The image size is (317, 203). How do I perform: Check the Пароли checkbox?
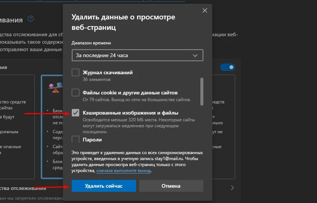coord(76,140)
